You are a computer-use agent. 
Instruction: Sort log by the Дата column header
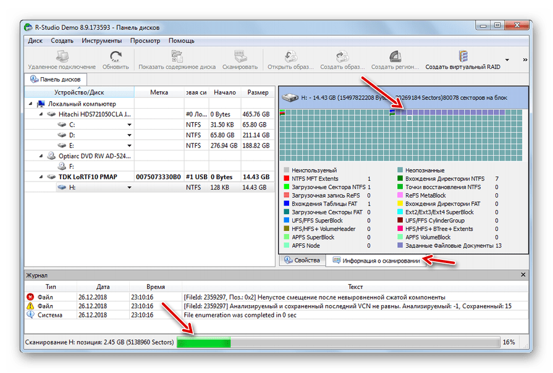(x=103, y=287)
